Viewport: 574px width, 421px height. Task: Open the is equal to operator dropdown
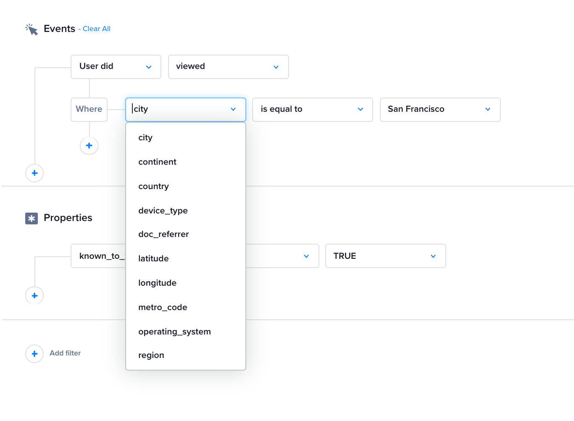(x=312, y=110)
